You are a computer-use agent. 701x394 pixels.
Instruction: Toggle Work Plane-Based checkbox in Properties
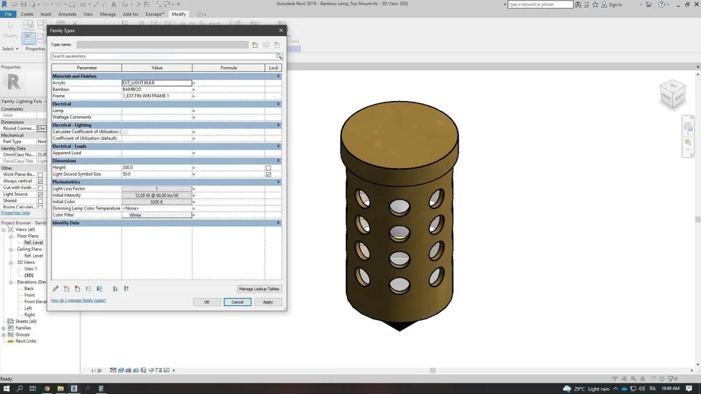[40, 175]
